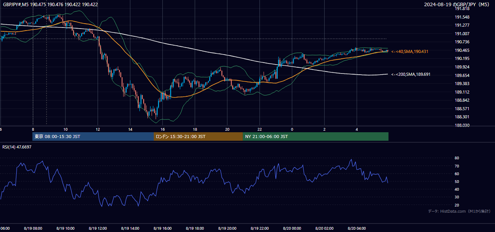This screenshot has height=232, width=495.
Task: Click the HistData.com data source credit
Action: [459, 212]
